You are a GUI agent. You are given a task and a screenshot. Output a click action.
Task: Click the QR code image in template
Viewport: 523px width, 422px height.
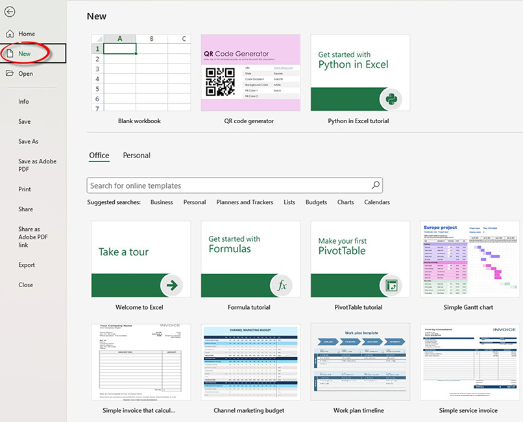220,82
